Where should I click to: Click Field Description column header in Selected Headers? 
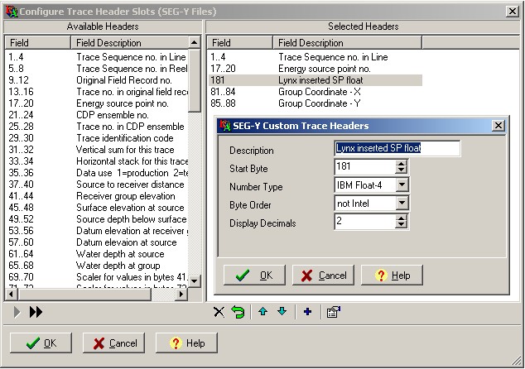click(x=347, y=43)
